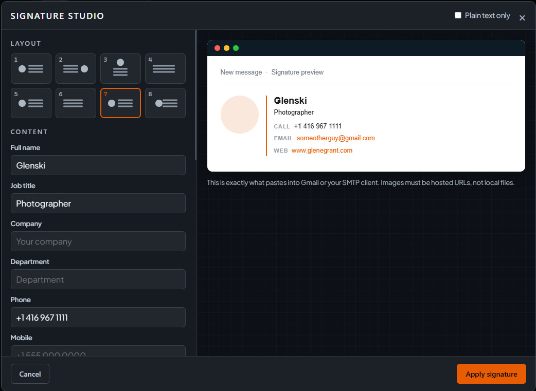Choose layout 4 text-only option
The image size is (536, 391).
(x=166, y=69)
